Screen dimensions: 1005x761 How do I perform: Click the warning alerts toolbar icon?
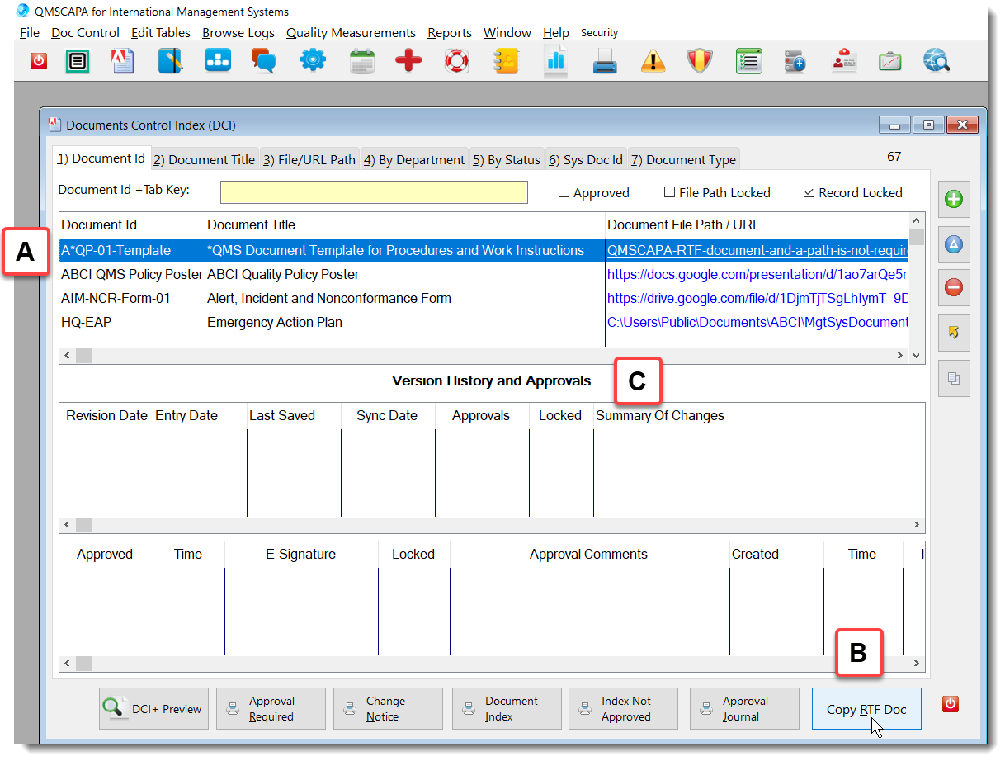point(653,60)
